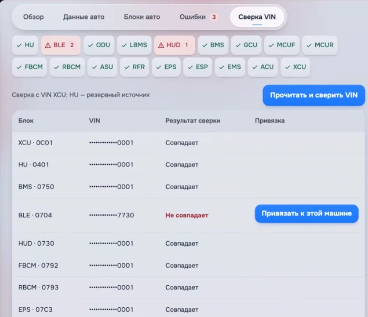The height and width of the screenshot is (317, 368).
Task: Select the BMS module chip
Action: 213,45
